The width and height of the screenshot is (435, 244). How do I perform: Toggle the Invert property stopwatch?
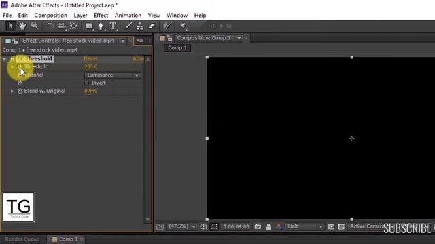(20, 83)
